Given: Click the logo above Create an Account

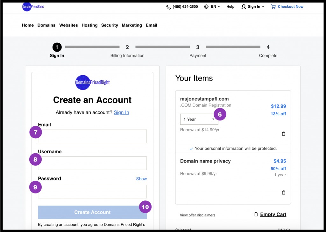Looking at the screenshot, I should pyautogui.click(x=92, y=83).
